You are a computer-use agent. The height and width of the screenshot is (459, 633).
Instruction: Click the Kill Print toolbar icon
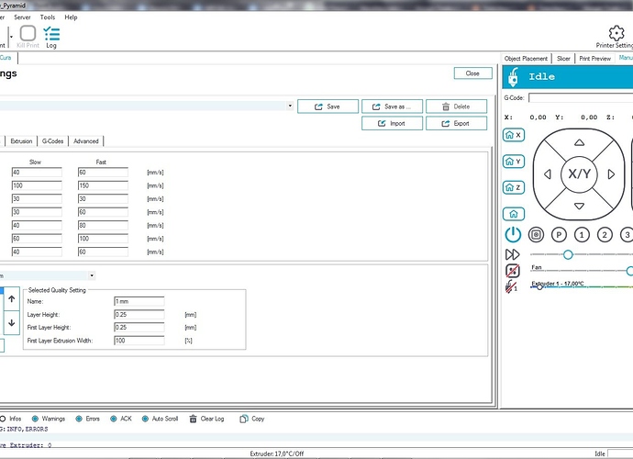(28, 37)
